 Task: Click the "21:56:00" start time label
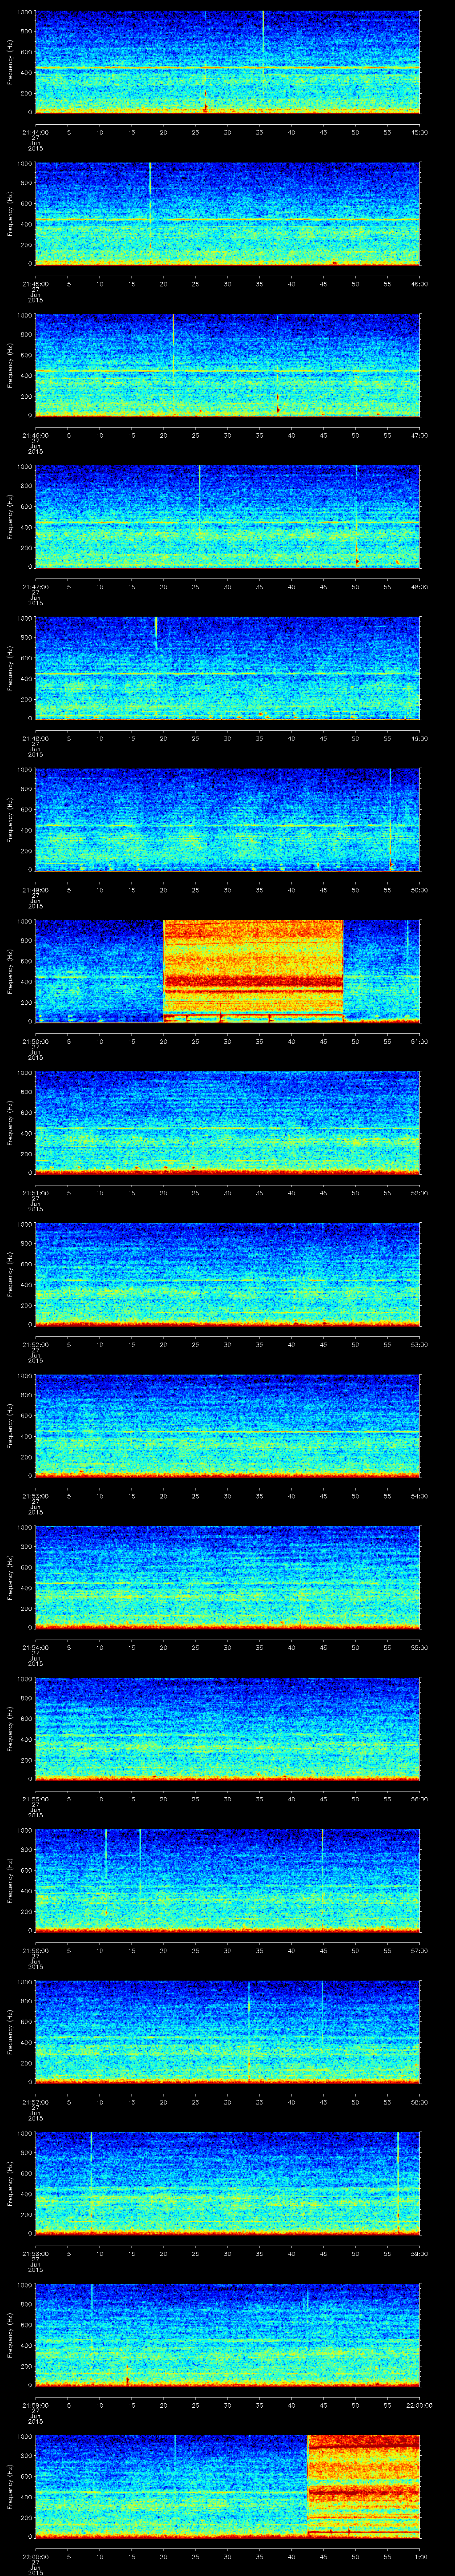pos(35,1951)
